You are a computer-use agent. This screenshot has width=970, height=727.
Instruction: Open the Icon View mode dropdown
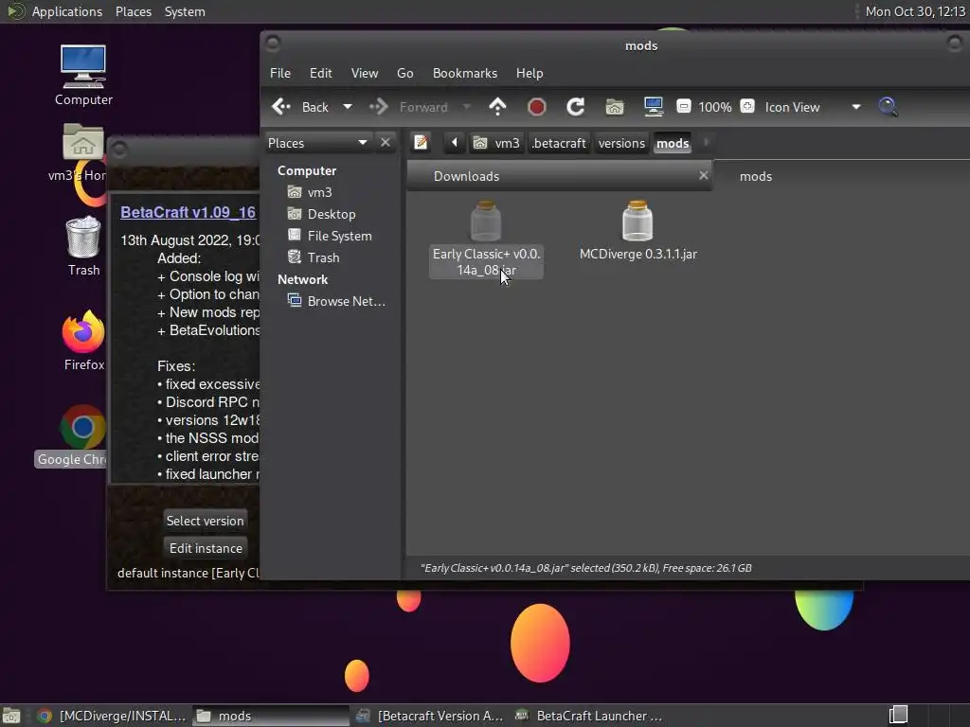pyautogui.click(x=812, y=107)
